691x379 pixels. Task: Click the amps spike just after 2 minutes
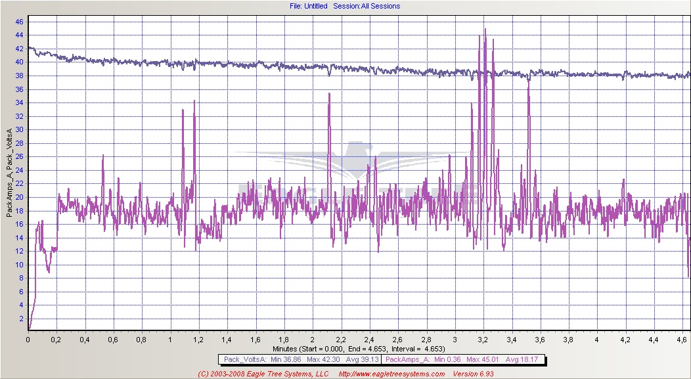(x=330, y=94)
